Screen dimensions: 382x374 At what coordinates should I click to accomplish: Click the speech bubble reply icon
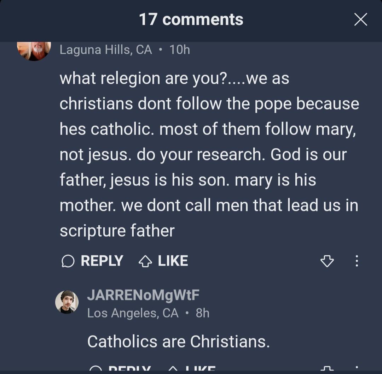coord(68,261)
